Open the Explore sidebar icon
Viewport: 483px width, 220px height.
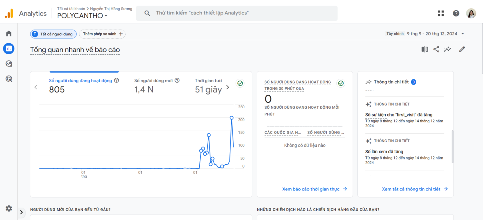point(9,64)
